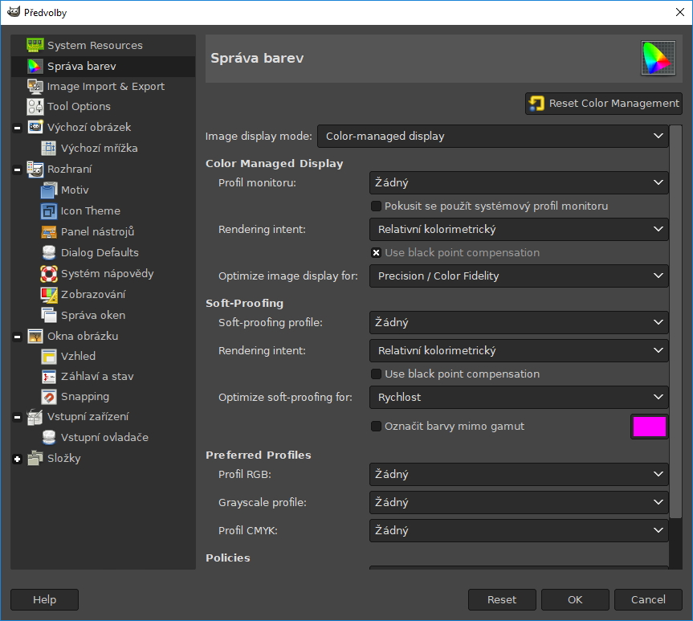Select the Image Import & Export icon
Viewport: 693px width, 621px height.
click(x=35, y=86)
